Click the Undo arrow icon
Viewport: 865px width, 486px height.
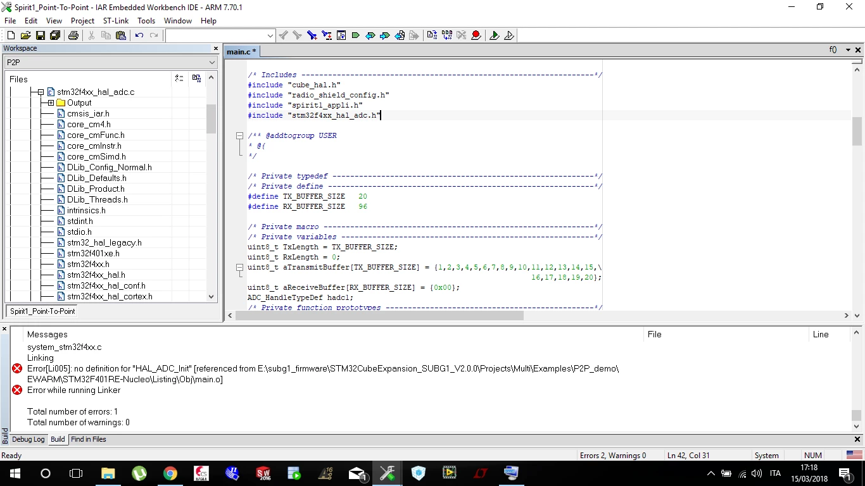(x=139, y=35)
